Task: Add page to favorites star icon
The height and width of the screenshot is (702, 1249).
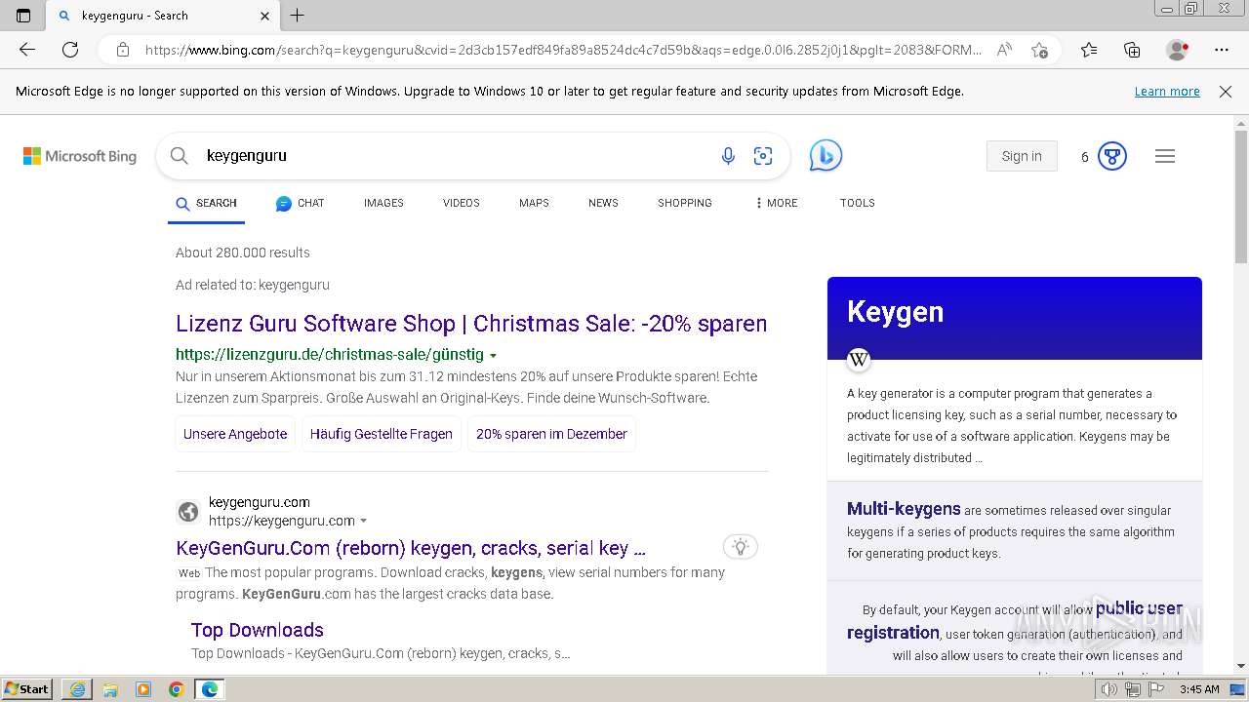Action: tap(1039, 50)
